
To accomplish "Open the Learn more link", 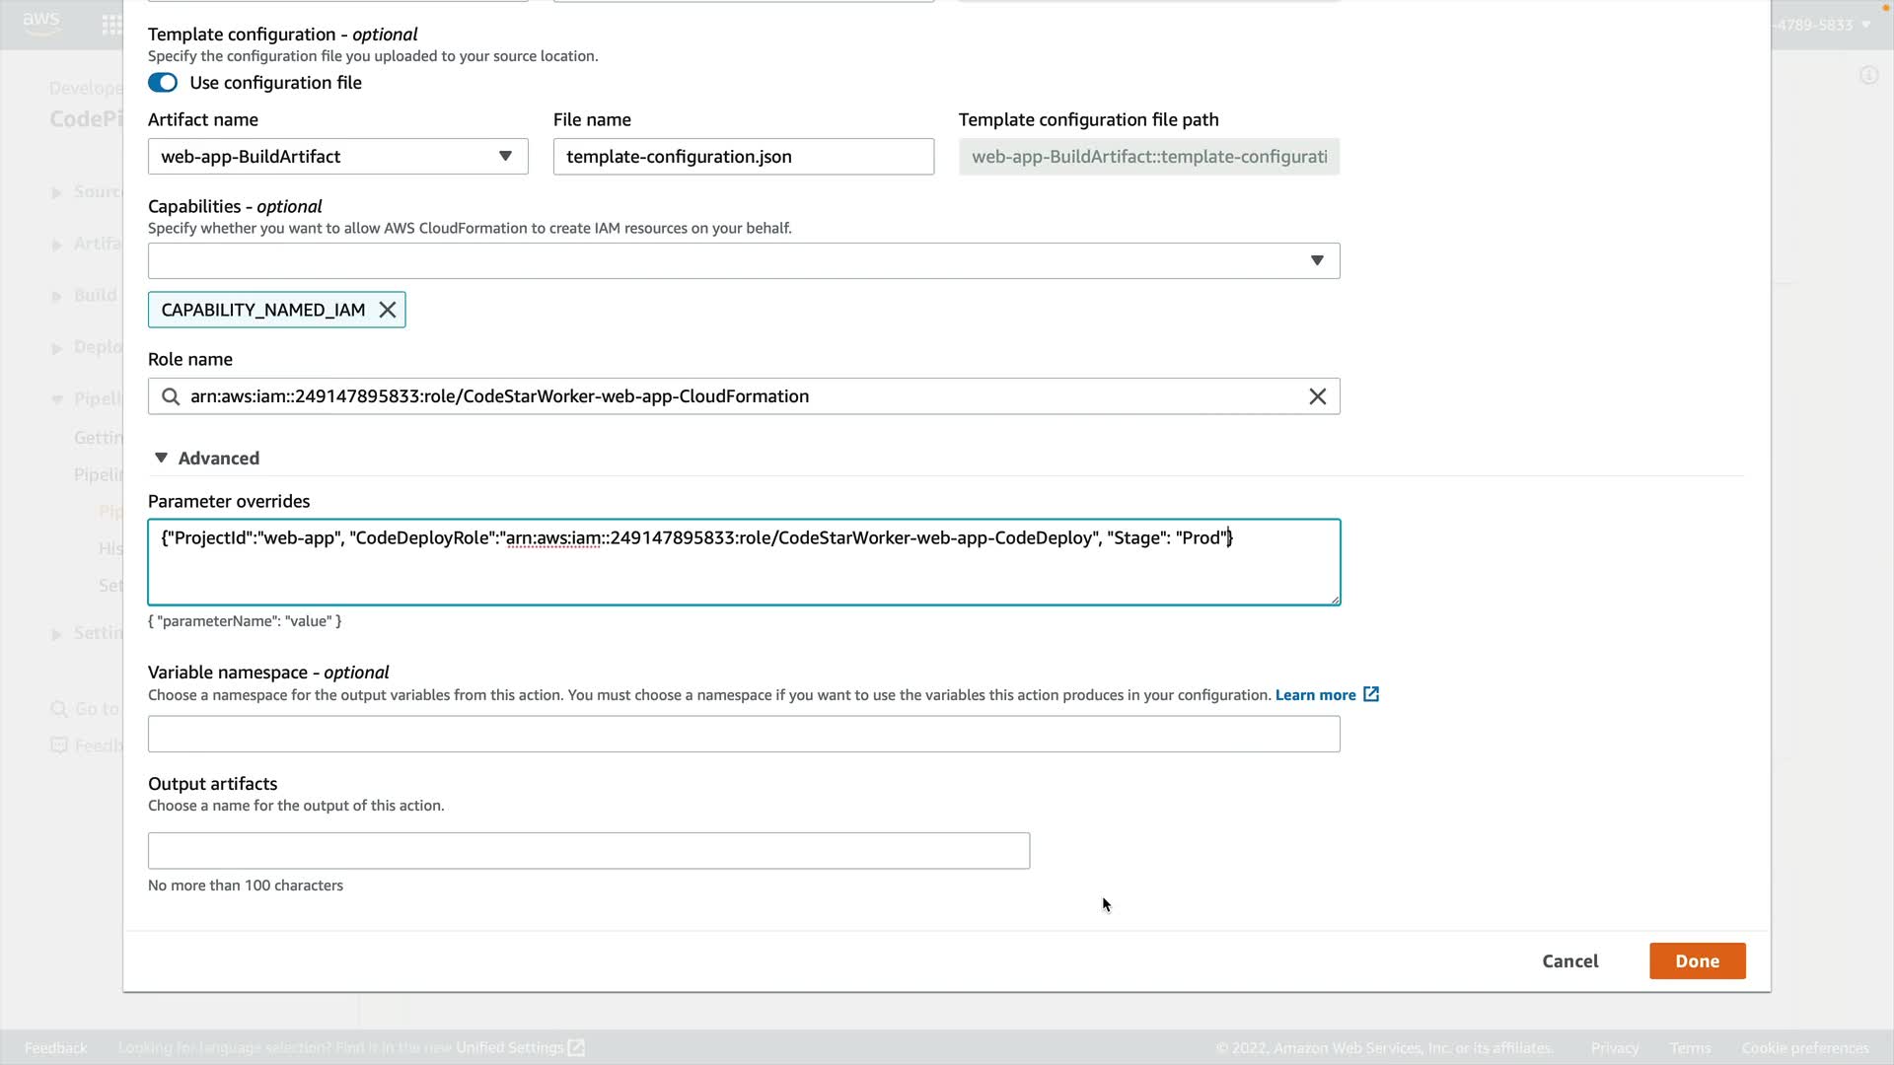I will 1315,695.
